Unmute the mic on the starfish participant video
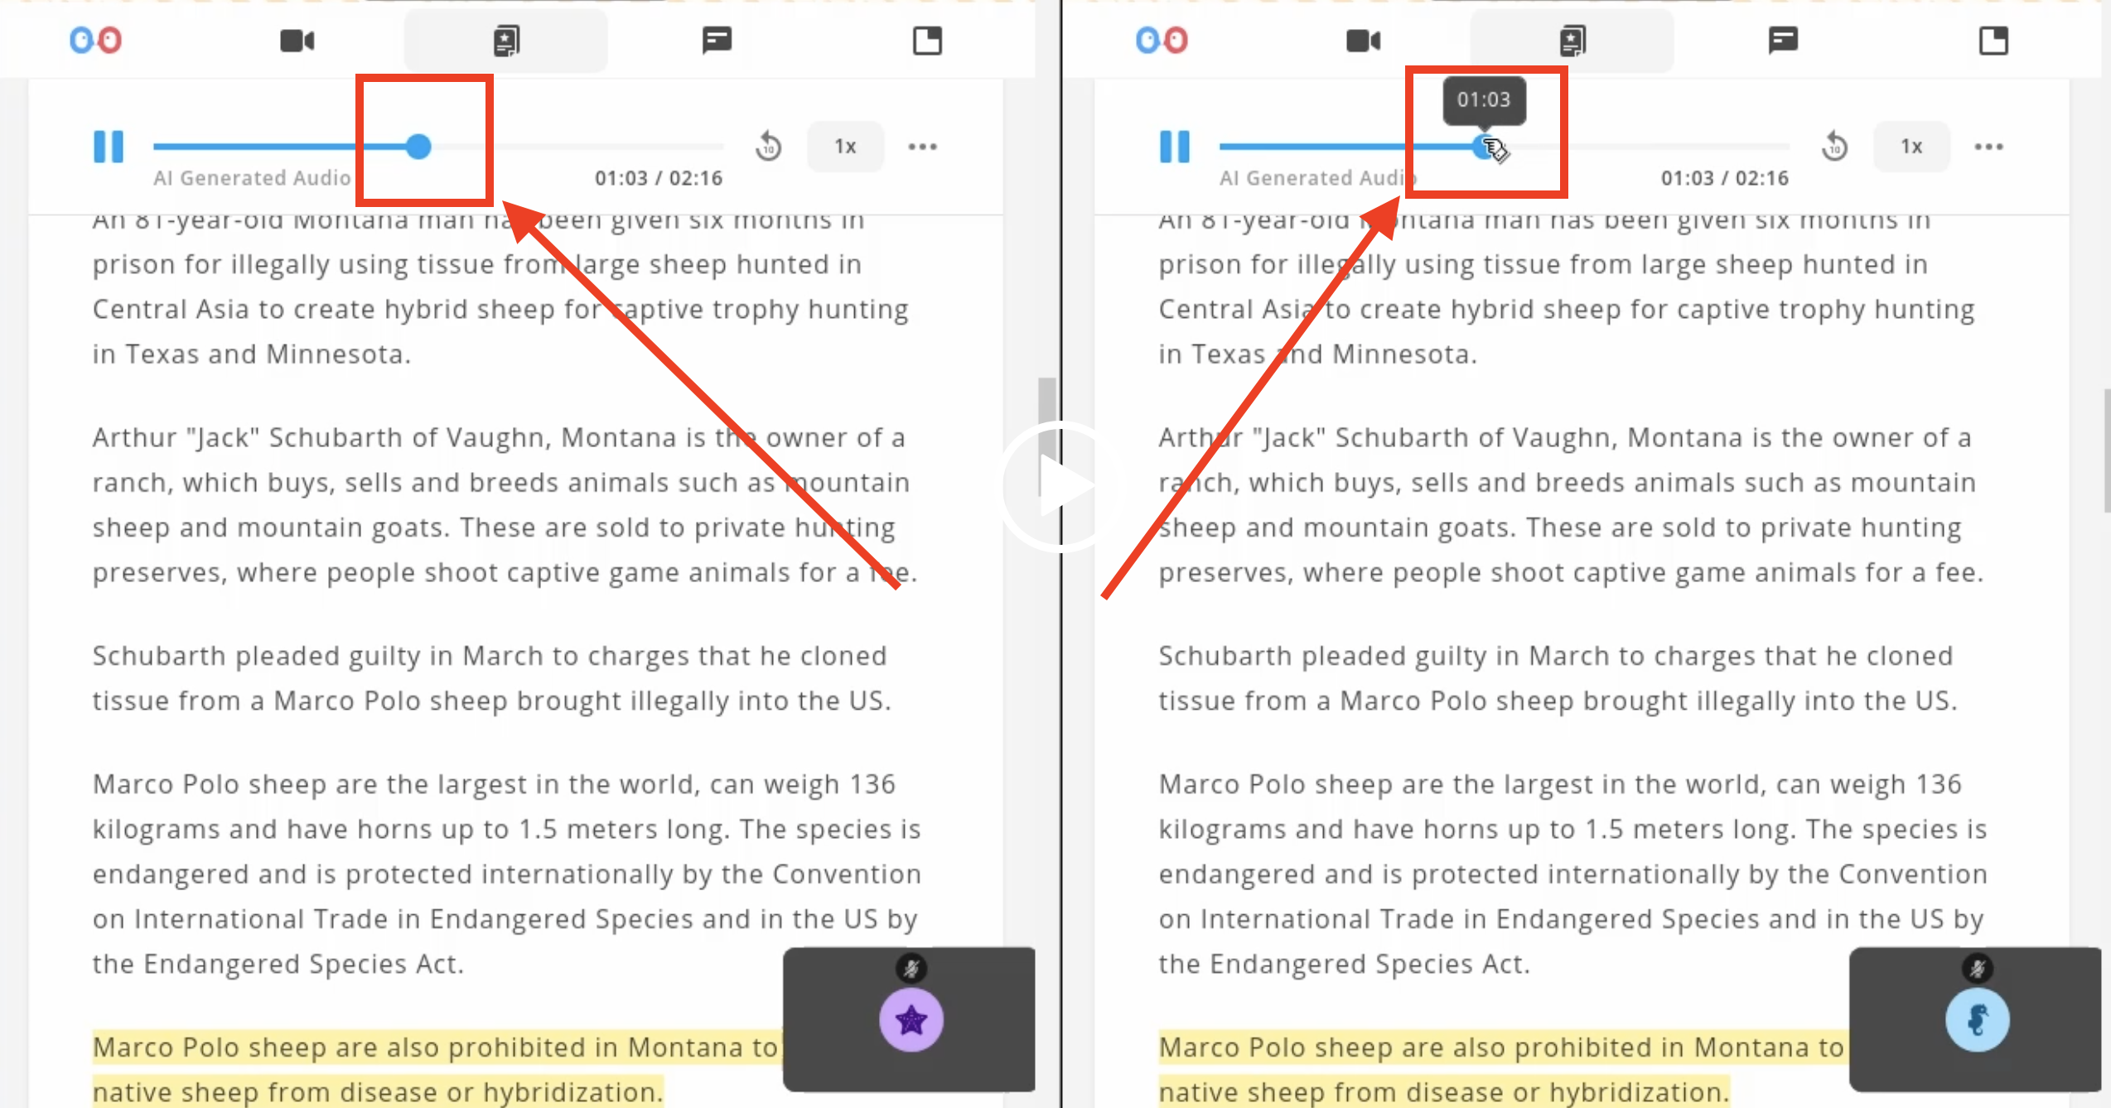 [x=910, y=968]
